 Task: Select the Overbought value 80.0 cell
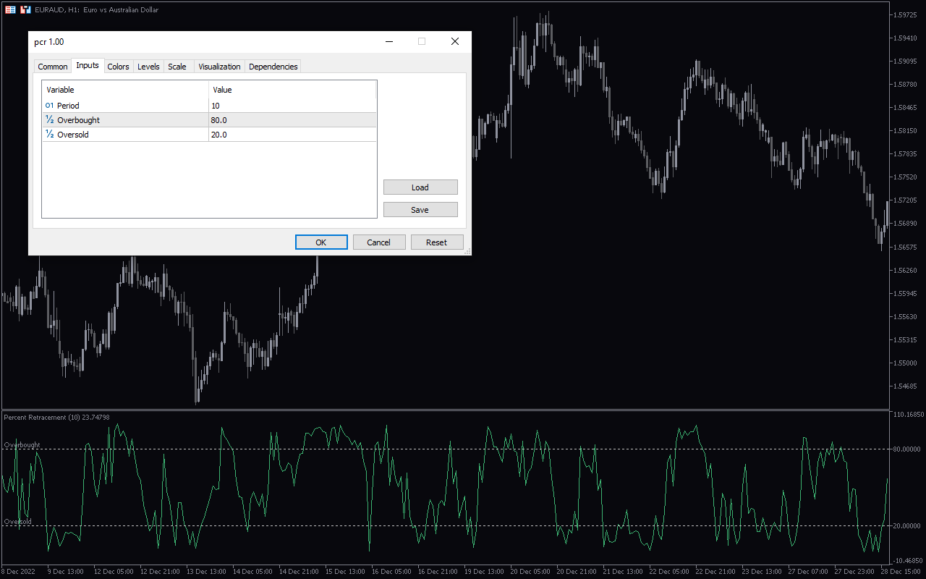(292, 120)
